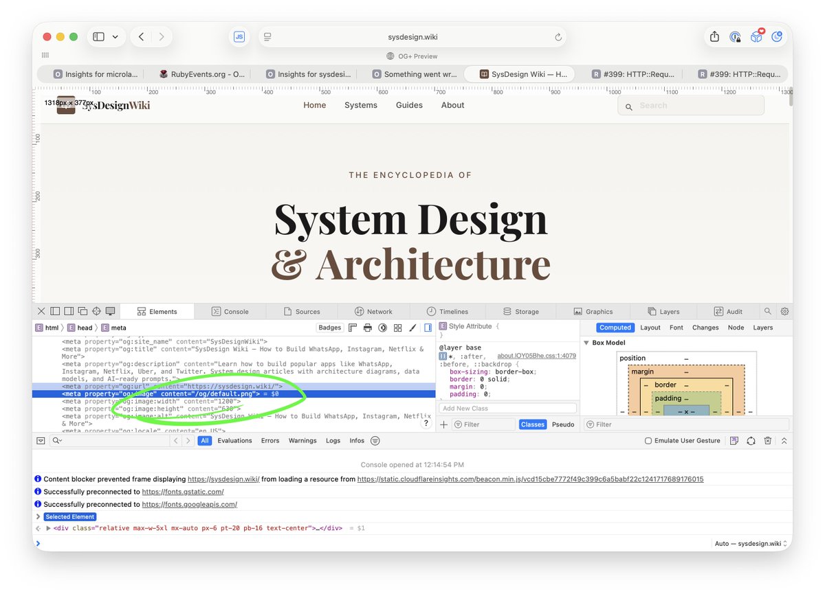Screen dimensions: 825x594
Task: Switch to the Something went wr... tab
Action: tap(414, 74)
